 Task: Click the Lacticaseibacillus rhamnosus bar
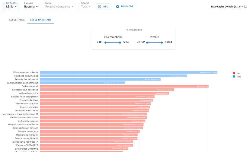click(x=82, y=83)
